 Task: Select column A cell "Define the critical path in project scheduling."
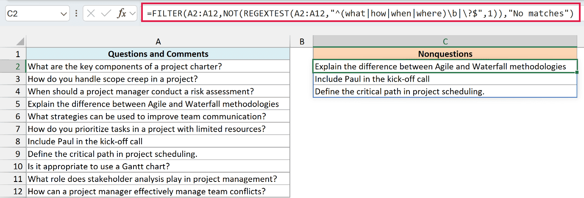click(x=158, y=154)
